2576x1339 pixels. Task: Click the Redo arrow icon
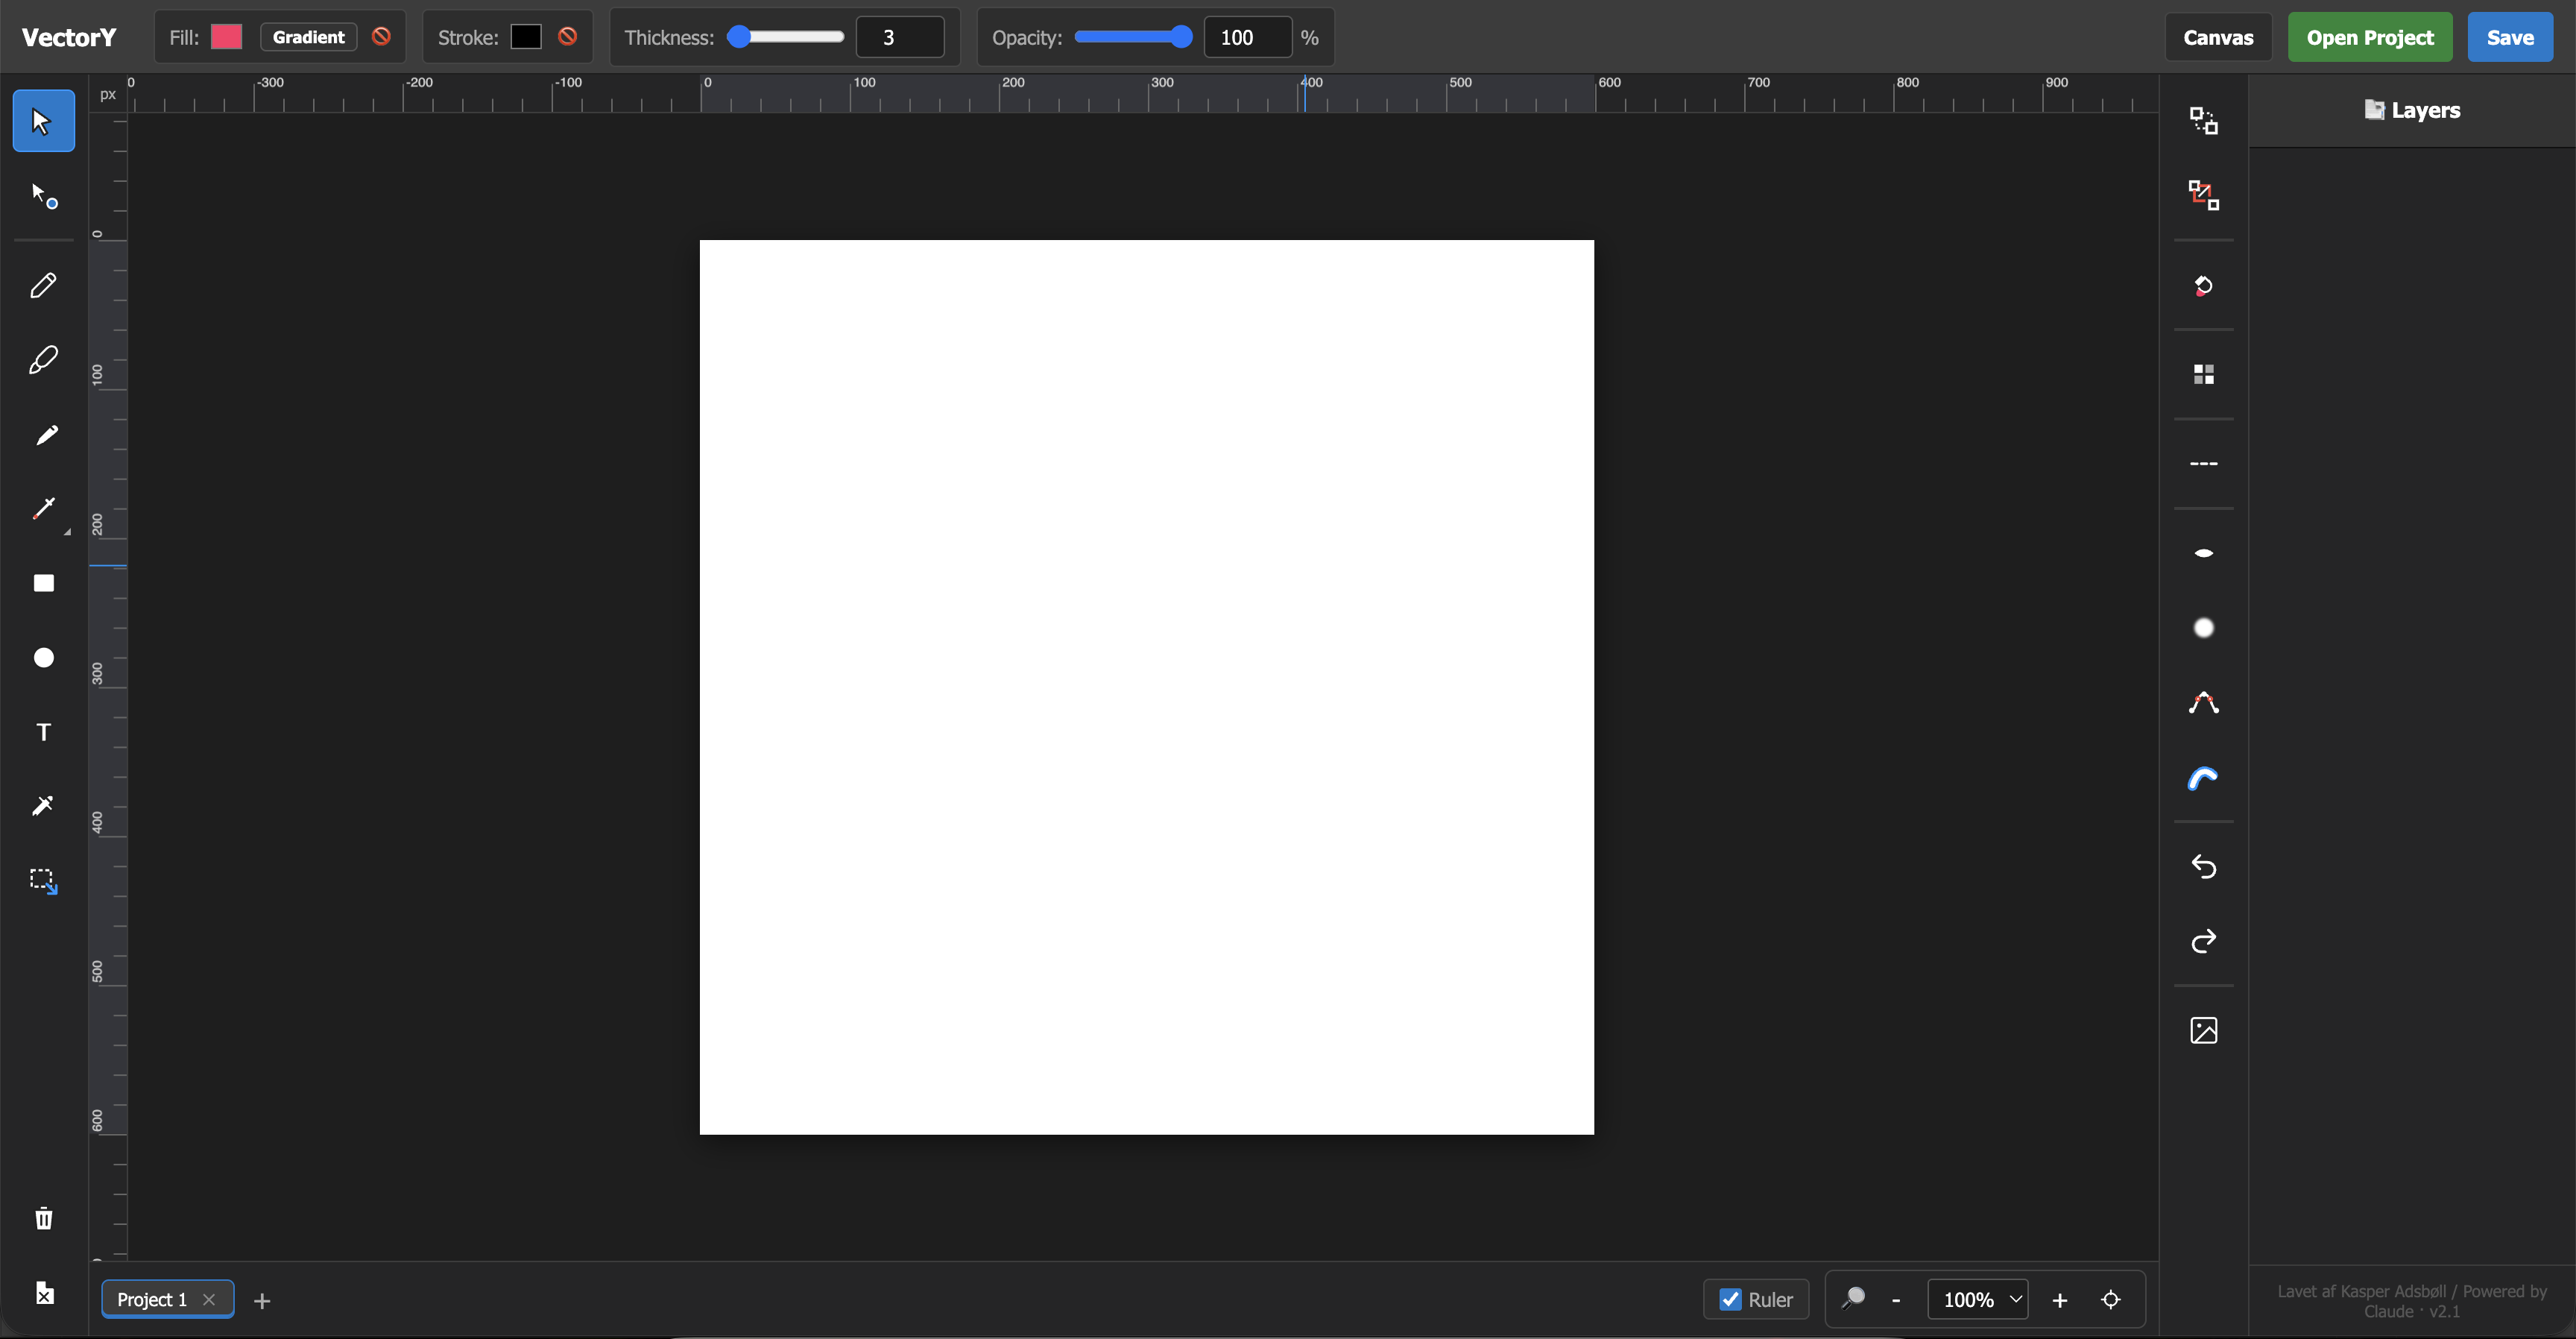point(2203,941)
